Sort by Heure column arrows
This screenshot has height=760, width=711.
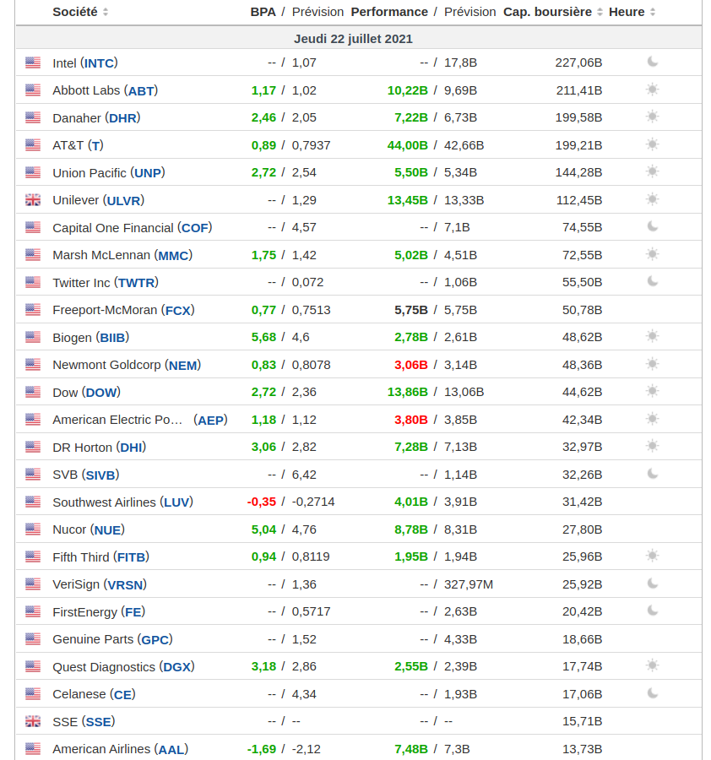pos(653,13)
